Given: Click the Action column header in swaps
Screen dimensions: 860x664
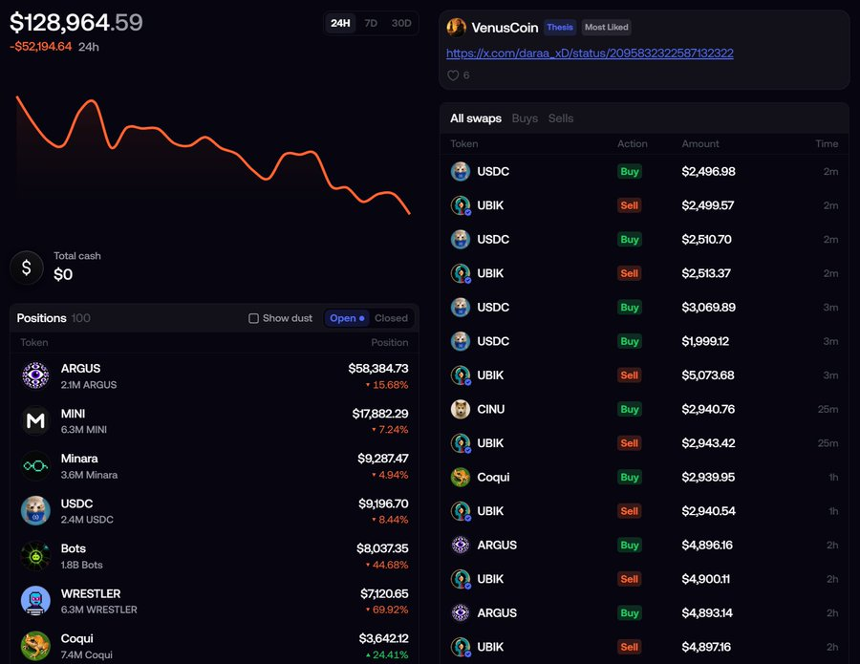Looking at the screenshot, I should pos(632,144).
